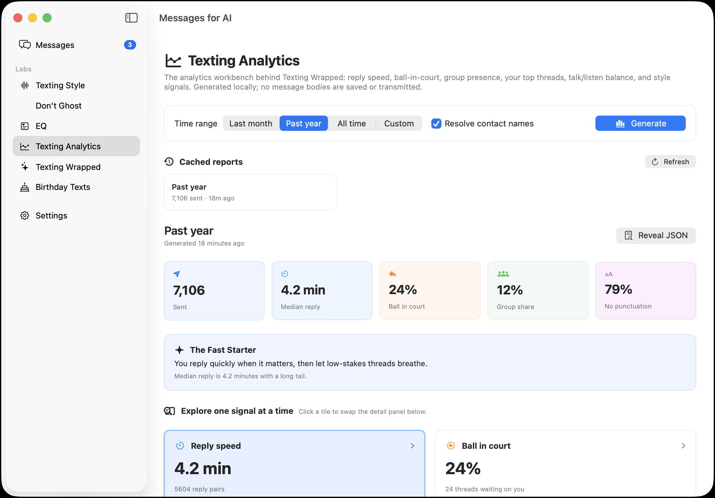Select the All time range
Screen dimensions: 715x498
point(352,124)
